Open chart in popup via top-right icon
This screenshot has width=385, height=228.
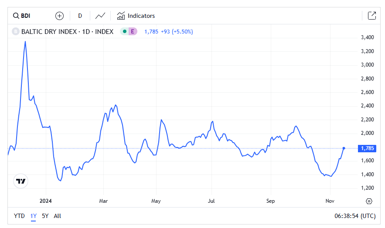371,16
